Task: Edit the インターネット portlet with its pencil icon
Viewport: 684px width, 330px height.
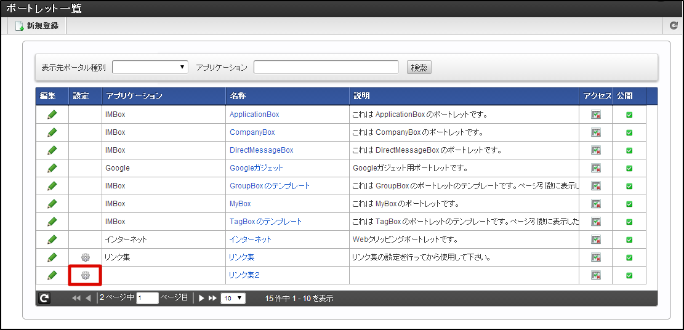Action: click(x=52, y=239)
